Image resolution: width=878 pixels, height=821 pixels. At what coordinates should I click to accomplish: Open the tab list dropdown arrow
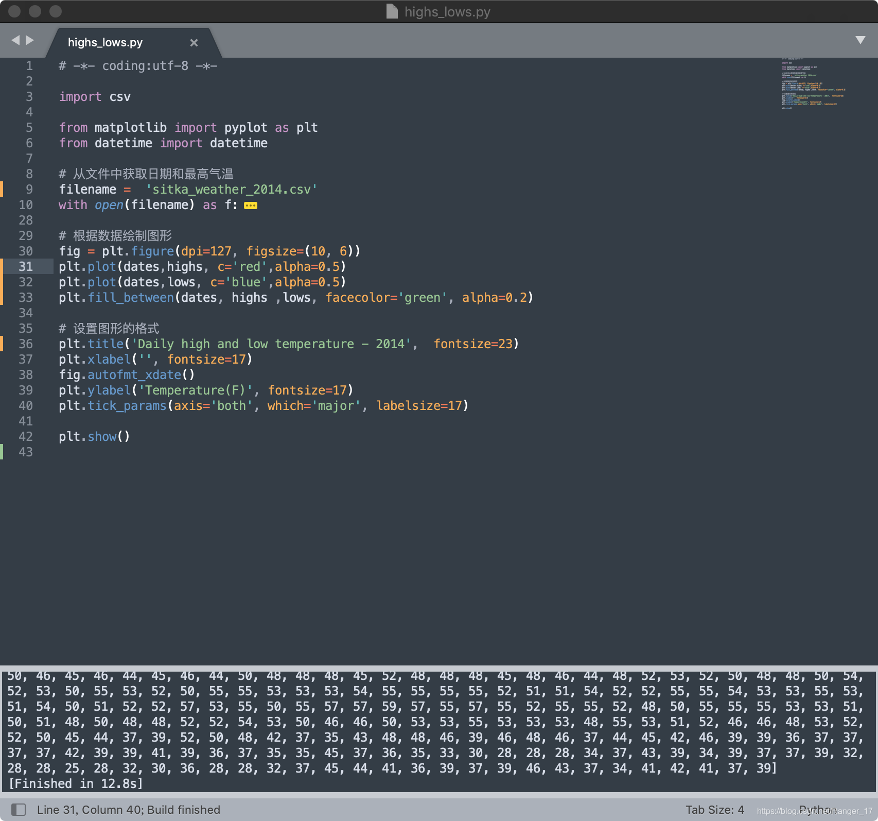click(x=860, y=40)
